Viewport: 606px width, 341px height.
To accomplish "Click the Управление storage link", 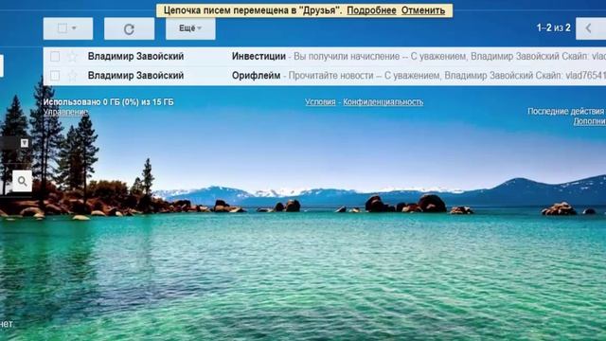I will [65, 112].
